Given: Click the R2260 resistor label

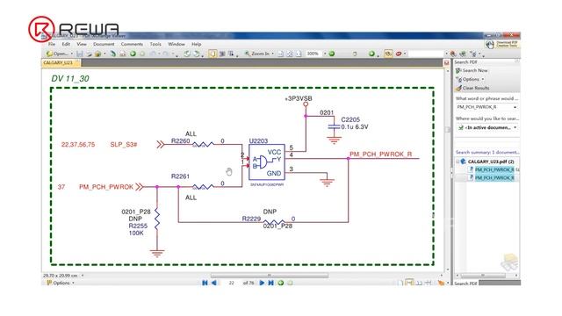Looking at the screenshot, I should [x=180, y=140].
